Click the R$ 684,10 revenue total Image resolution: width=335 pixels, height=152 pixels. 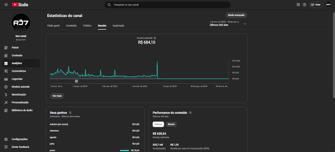tap(147, 43)
